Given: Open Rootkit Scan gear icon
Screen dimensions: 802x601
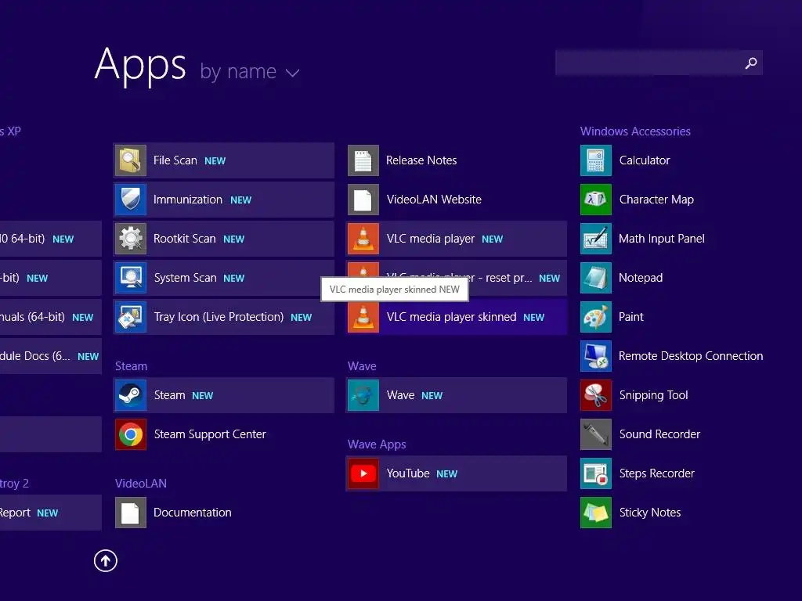Looking at the screenshot, I should 131,239.
